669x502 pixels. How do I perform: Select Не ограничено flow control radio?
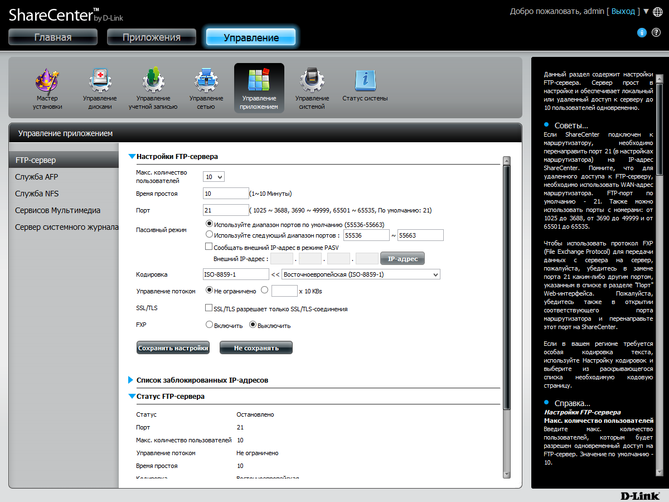pos(210,290)
